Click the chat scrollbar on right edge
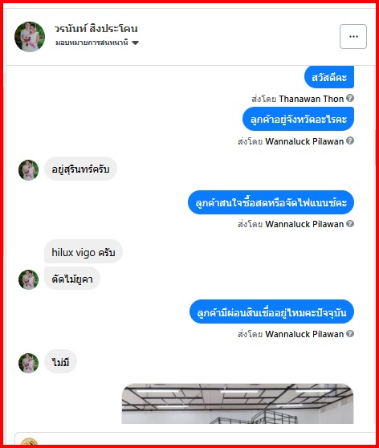This screenshot has height=448, width=379. tap(376, 147)
